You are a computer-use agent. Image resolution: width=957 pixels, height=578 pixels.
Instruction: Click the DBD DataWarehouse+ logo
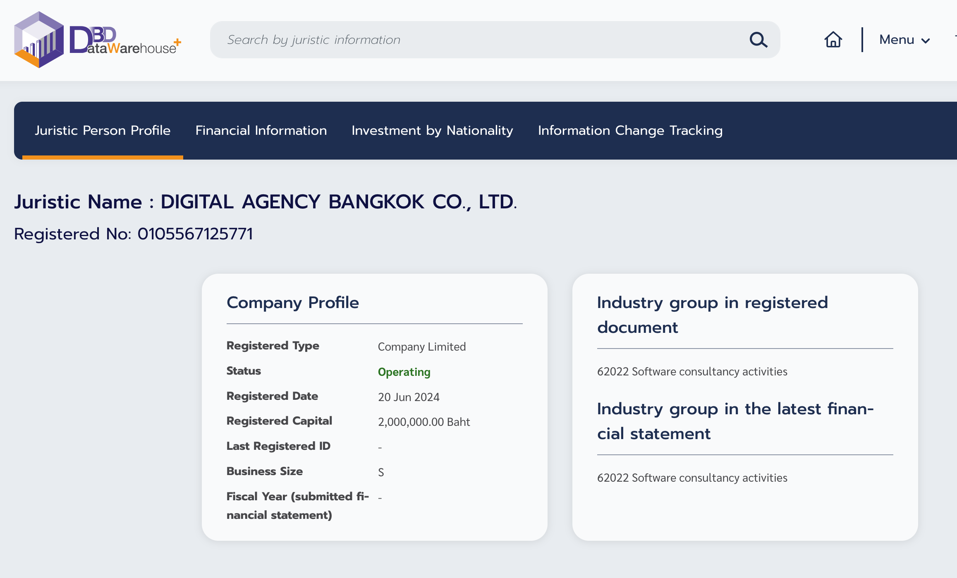98,40
